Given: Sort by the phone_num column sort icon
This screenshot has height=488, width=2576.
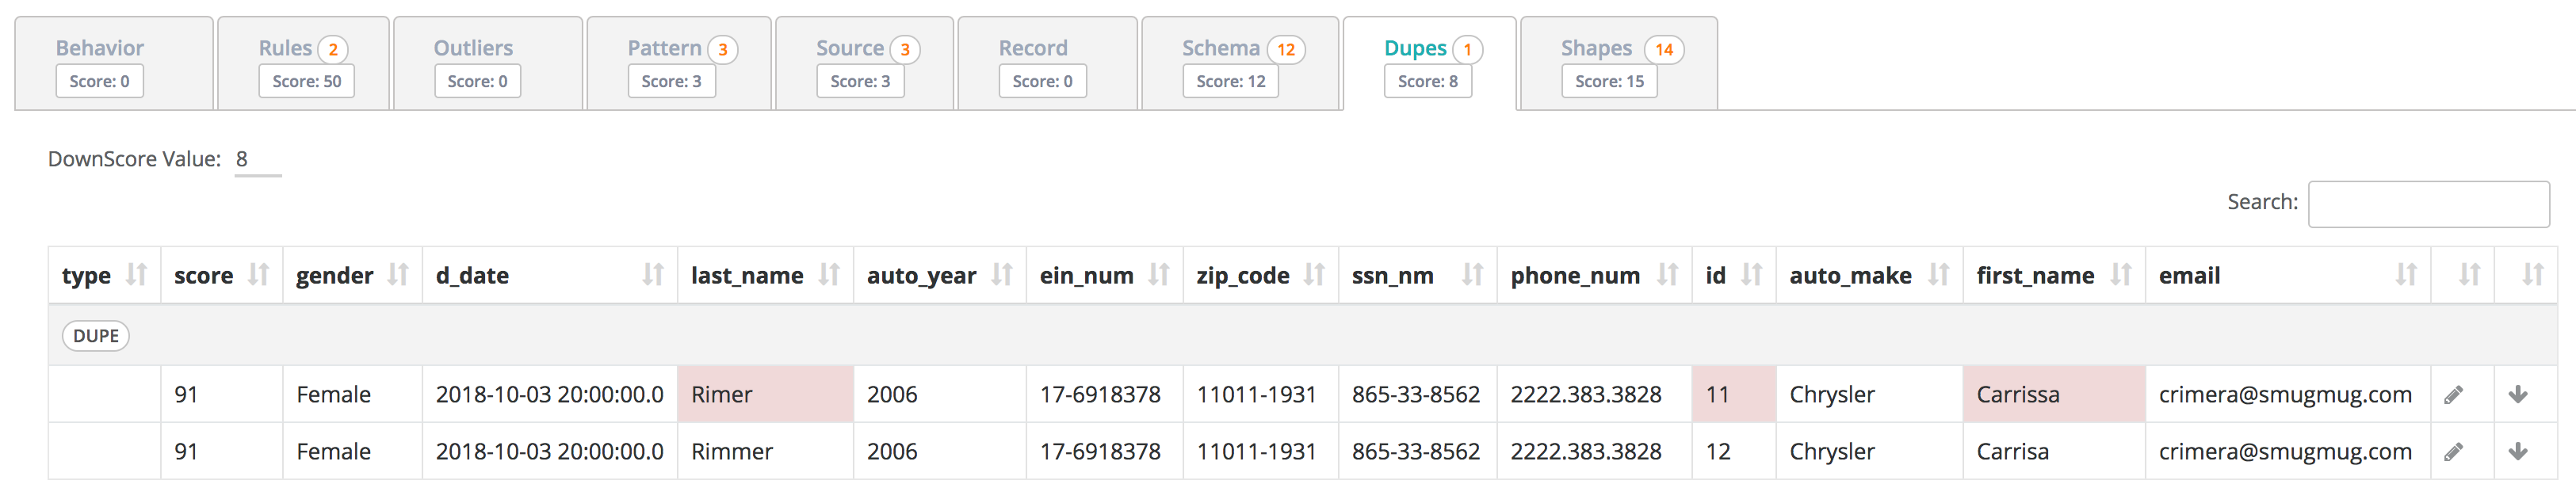Looking at the screenshot, I should [x=1667, y=275].
